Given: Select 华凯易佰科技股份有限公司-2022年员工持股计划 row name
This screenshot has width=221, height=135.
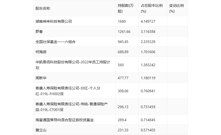Looking at the screenshot, I should pos(73,65).
